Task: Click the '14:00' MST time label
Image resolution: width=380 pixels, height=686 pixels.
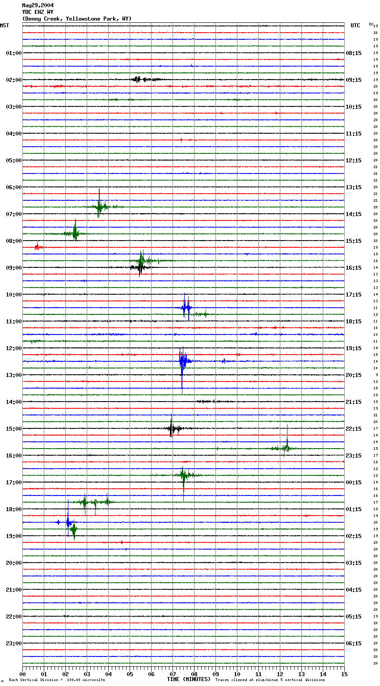Action: [14, 402]
